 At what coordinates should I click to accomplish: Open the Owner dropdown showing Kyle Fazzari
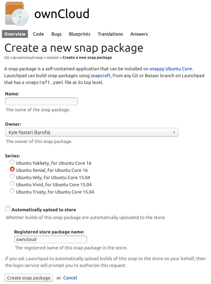[92, 132]
